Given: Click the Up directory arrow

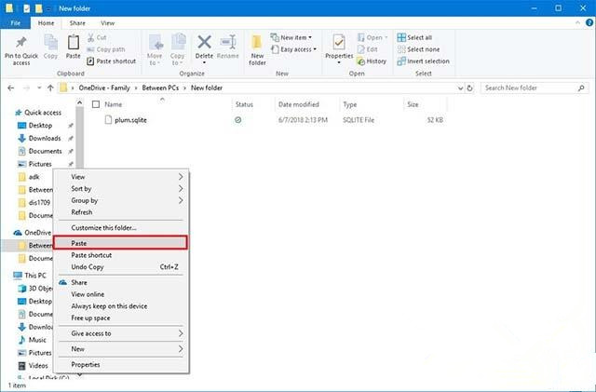Looking at the screenshot, I should pos(50,88).
